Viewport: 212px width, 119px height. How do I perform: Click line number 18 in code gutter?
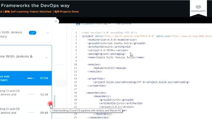[76, 93]
